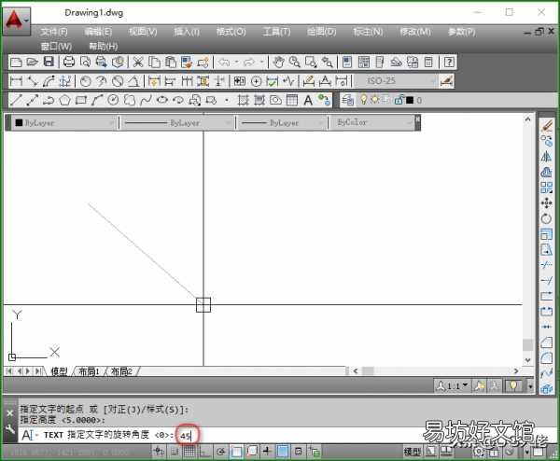Open the ByLayer lineweight dropdown
560x461 pixels.
tap(282, 123)
